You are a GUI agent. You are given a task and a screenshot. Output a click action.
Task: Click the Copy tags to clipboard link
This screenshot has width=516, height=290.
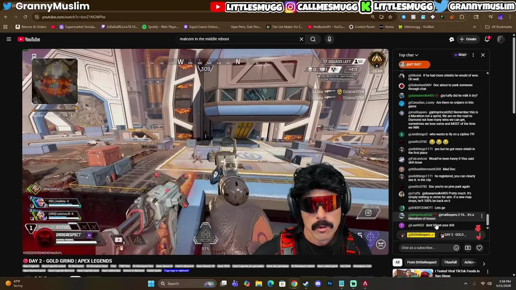pos(176,271)
